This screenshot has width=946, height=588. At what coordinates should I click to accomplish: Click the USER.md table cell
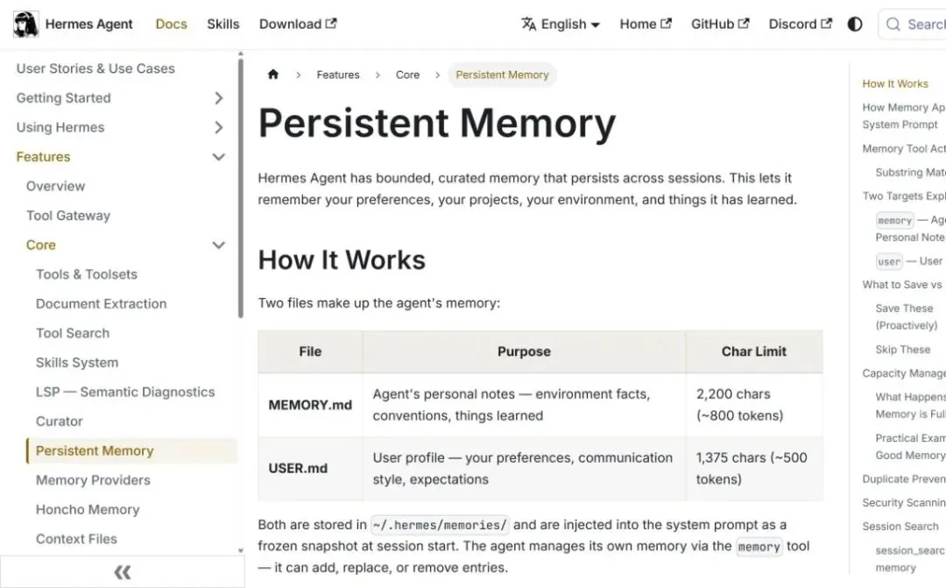pyautogui.click(x=310, y=469)
